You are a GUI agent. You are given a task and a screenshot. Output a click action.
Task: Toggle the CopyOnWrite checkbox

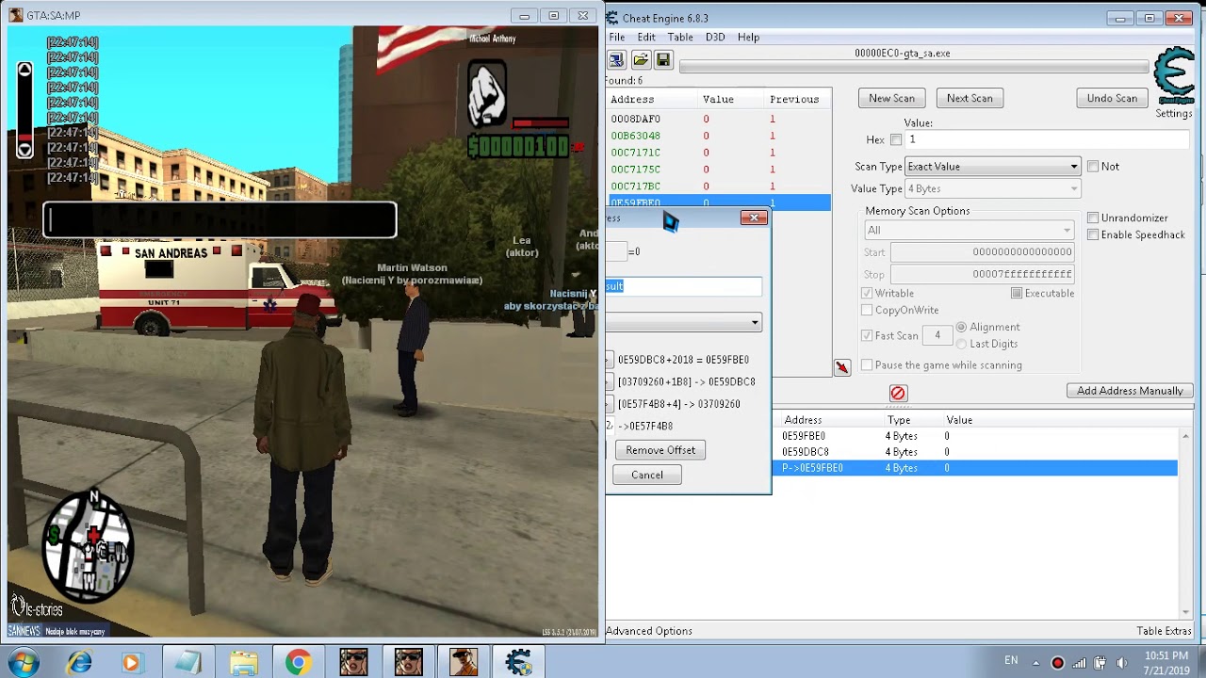867,310
